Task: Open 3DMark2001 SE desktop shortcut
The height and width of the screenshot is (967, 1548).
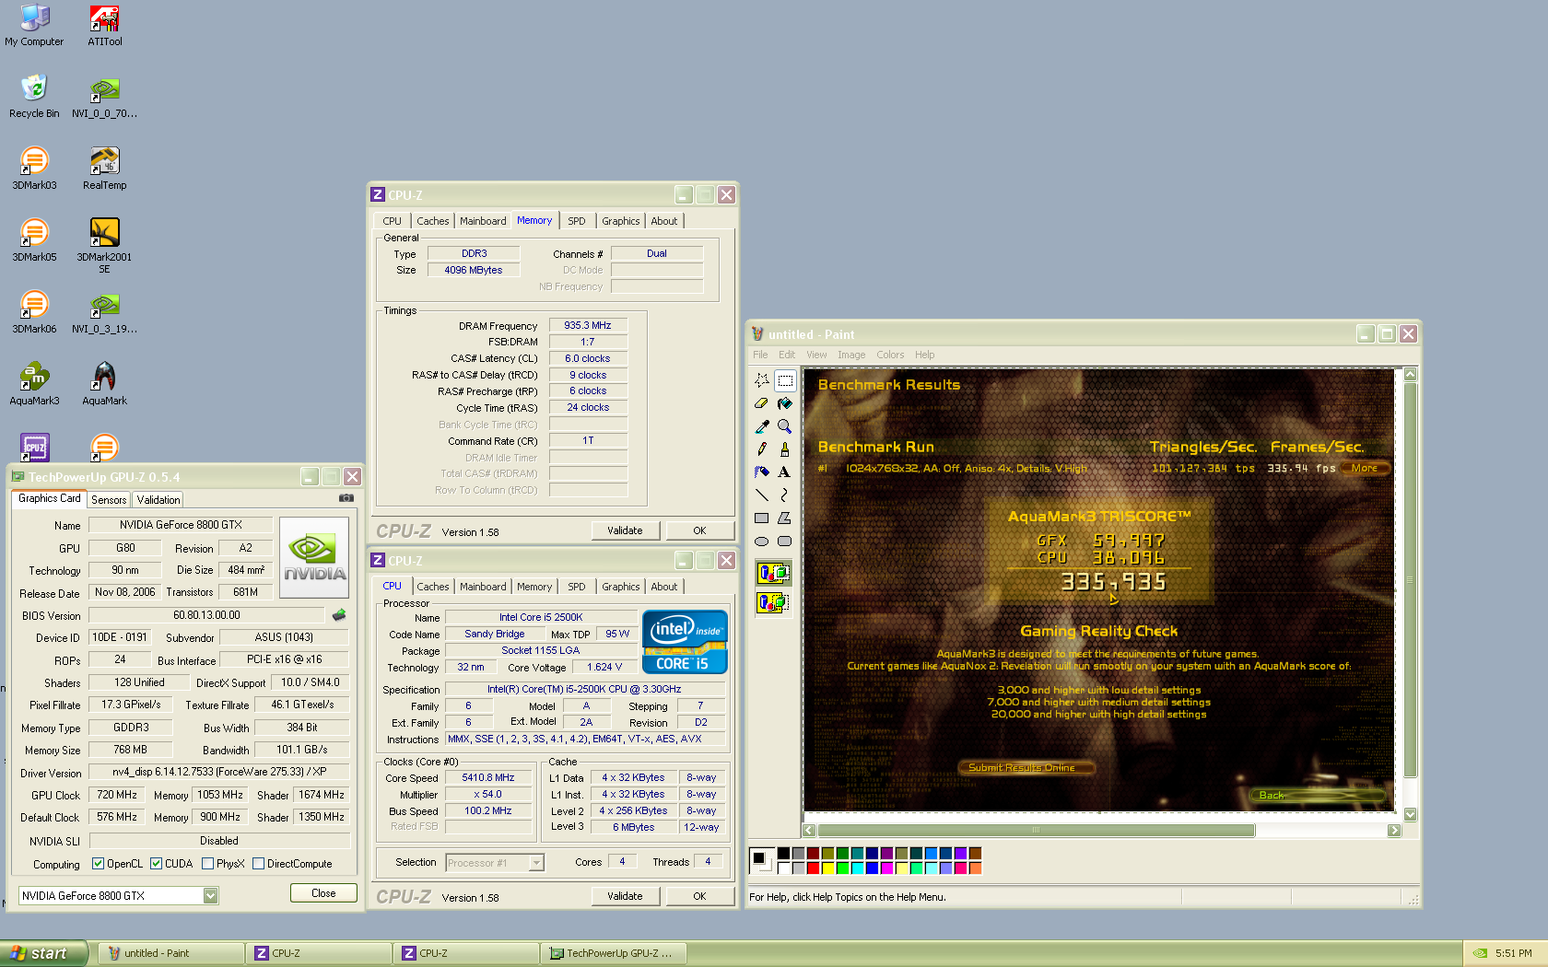Action: point(104,246)
